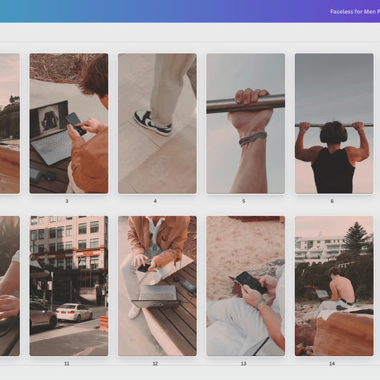Click page number label 13

[244, 363]
